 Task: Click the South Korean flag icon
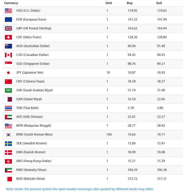(x=8, y=135)
